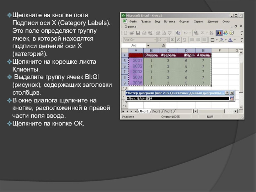Click the Borders icon
The width and height of the screenshot is (256, 192).
(x=212, y=40)
